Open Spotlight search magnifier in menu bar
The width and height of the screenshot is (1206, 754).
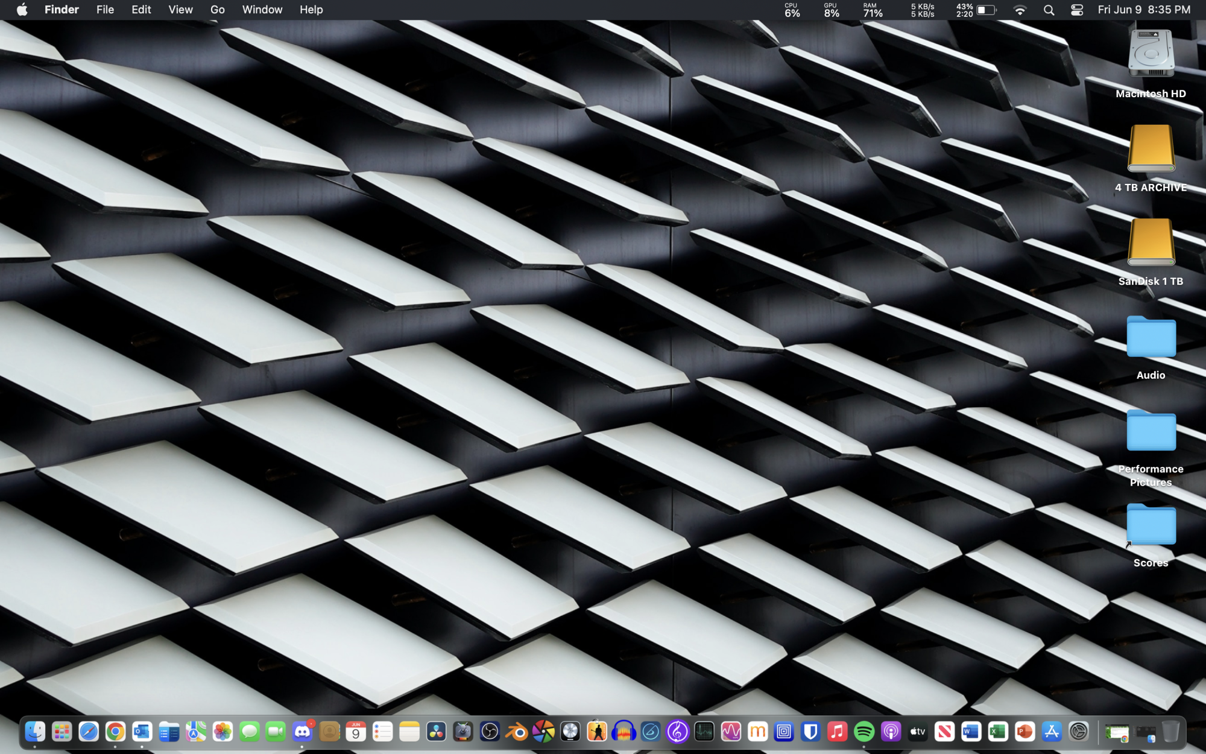1049,10
